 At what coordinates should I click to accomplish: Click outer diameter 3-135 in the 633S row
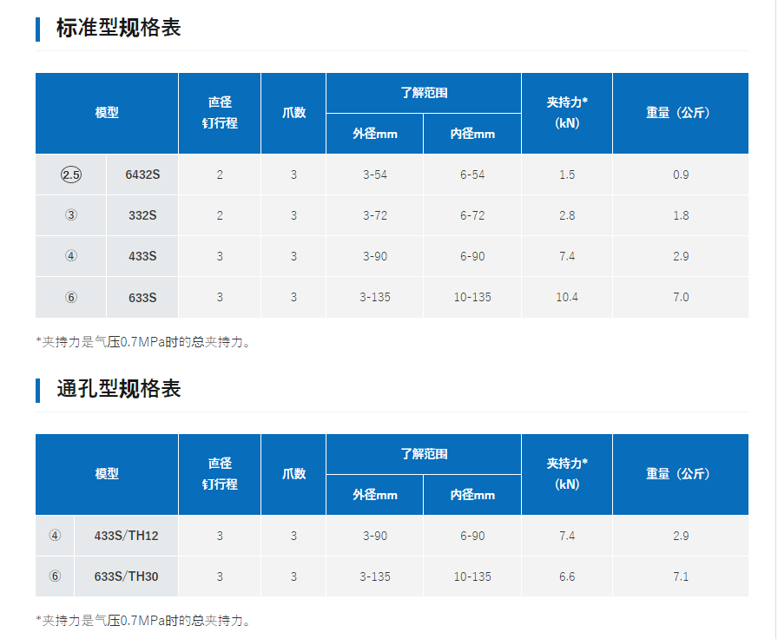[x=374, y=297]
